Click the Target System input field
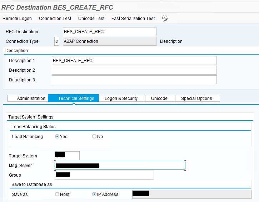 point(67,156)
